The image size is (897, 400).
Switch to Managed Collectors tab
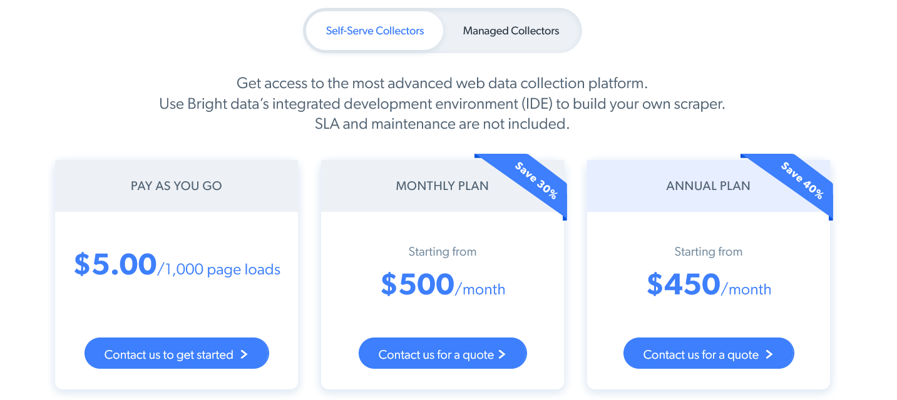(511, 31)
